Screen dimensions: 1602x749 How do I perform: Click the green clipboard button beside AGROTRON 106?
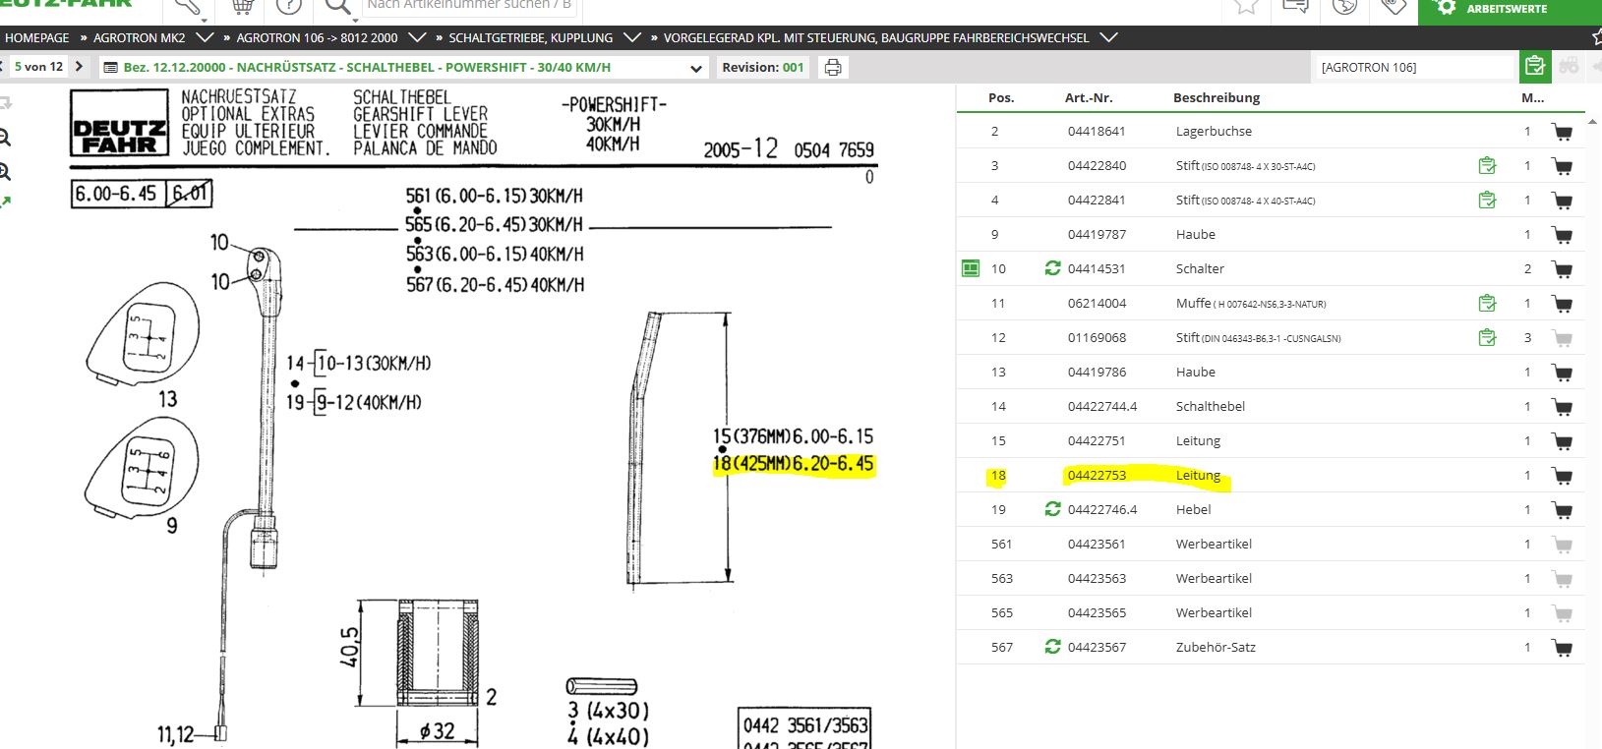point(1534,67)
